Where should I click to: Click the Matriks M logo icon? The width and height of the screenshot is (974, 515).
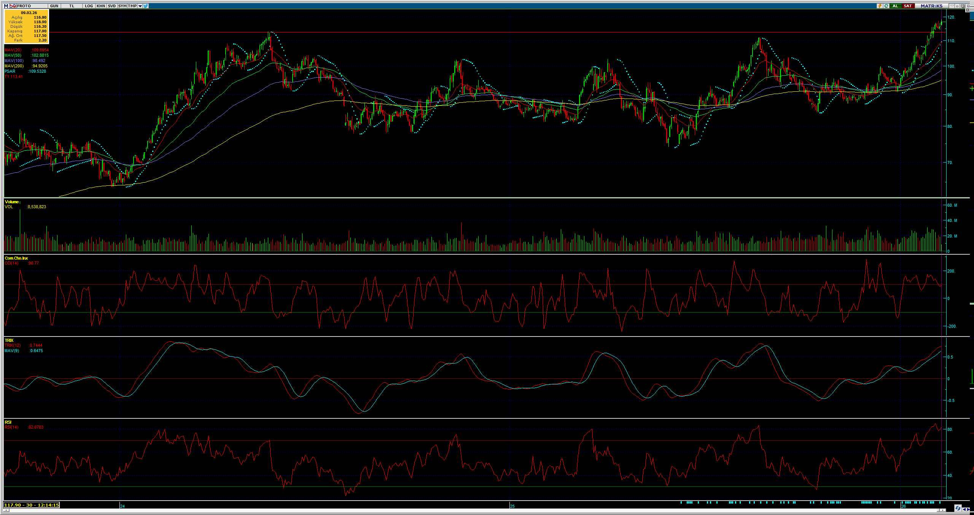click(6, 6)
